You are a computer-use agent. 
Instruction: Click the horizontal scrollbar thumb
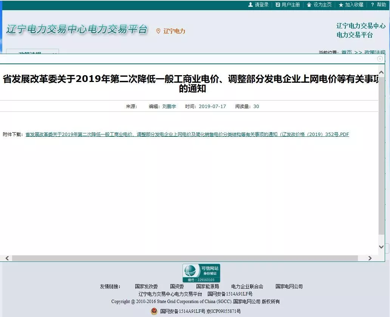point(185,258)
